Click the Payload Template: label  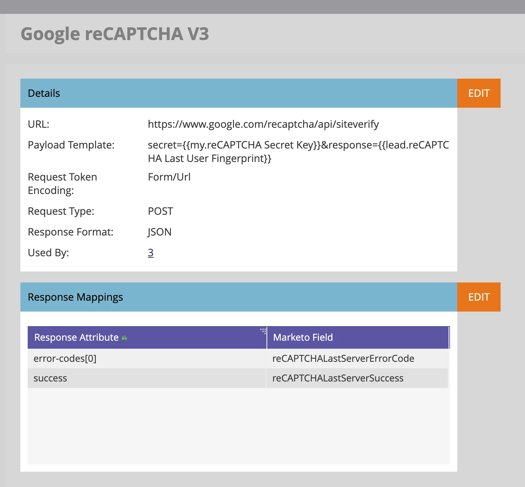71,145
